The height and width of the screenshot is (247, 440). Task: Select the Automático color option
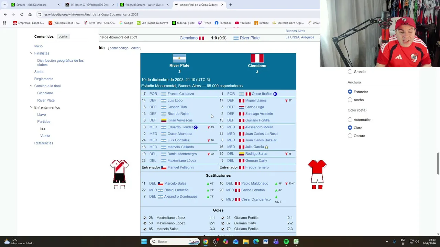coord(350,120)
